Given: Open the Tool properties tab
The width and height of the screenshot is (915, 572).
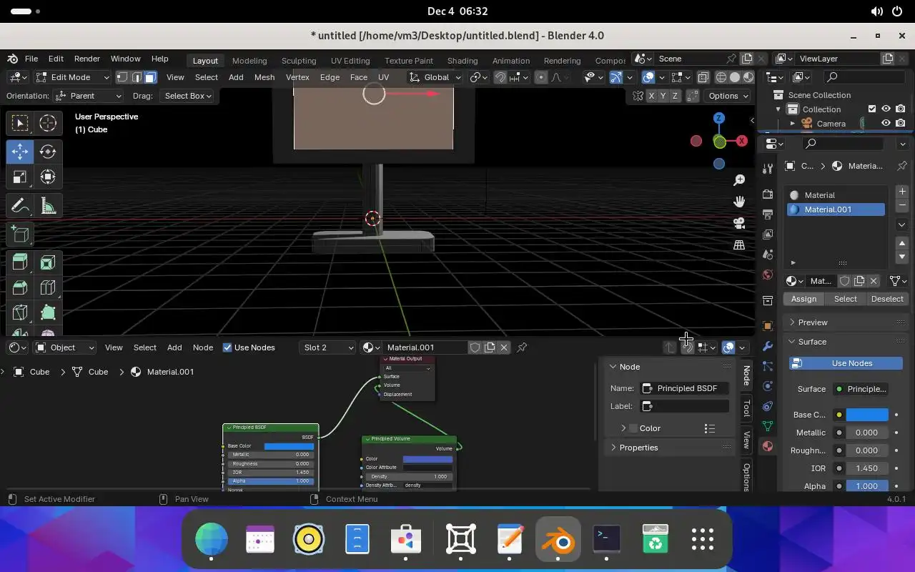Looking at the screenshot, I should click(x=768, y=169).
